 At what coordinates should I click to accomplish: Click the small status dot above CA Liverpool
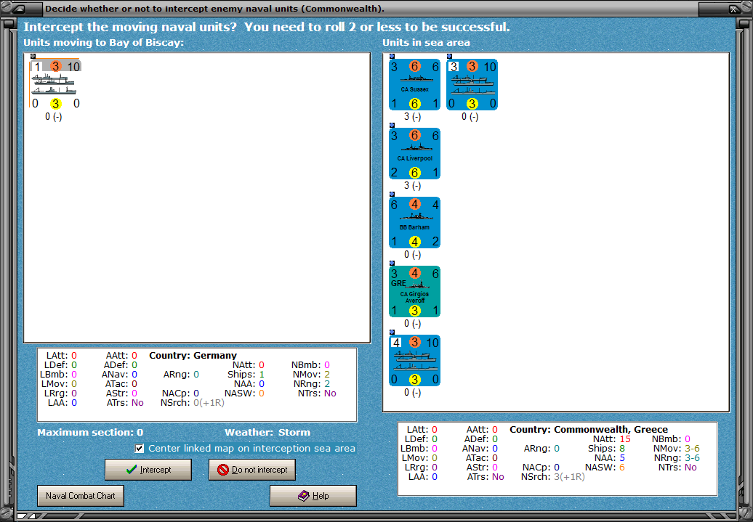(x=392, y=125)
